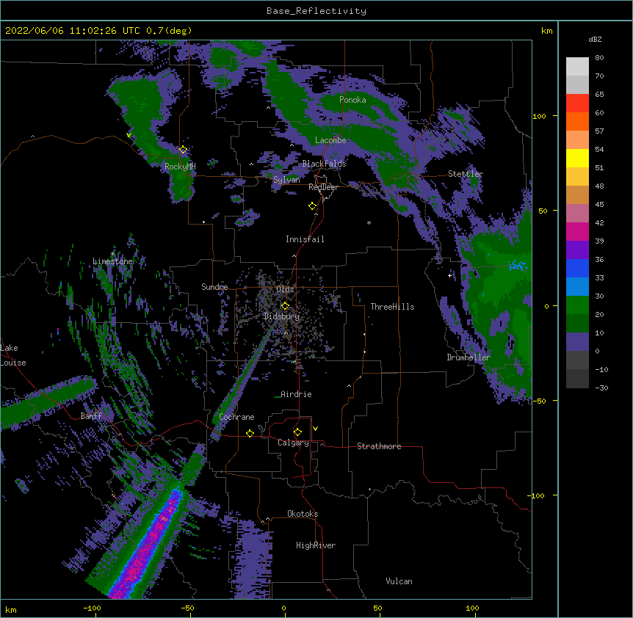Select the Airdrie label
633x618 pixels.
pos(296,394)
